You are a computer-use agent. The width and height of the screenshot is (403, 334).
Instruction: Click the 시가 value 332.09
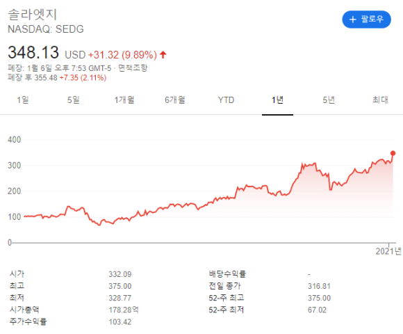point(120,274)
